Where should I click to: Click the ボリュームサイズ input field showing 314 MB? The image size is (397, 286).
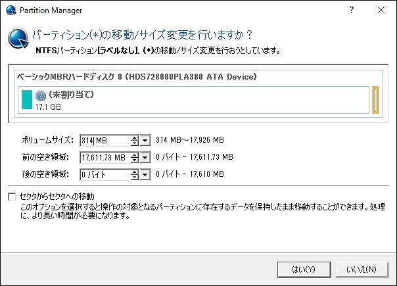click(105, 140)
